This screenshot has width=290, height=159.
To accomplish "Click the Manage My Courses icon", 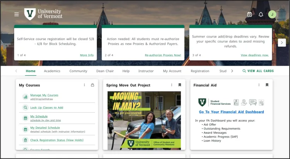I will pos(26,97).
